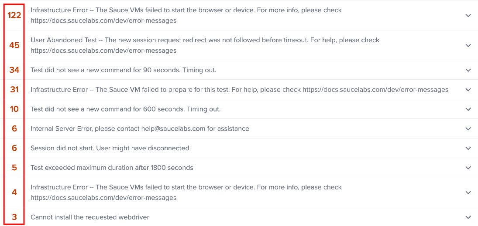This screenshot has height=226, width=478.
Task: Expand the User Abandoned Test row chevron
Action: 468,45
